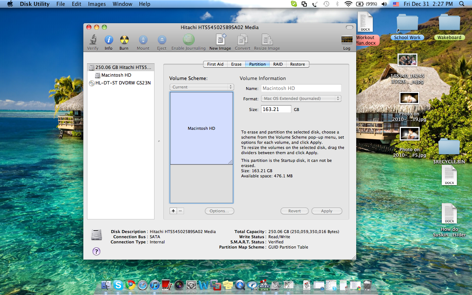Click the Mount toolbar icon
Screen dimensions: 472x295
pyautogui.click(x=143, y=40)
